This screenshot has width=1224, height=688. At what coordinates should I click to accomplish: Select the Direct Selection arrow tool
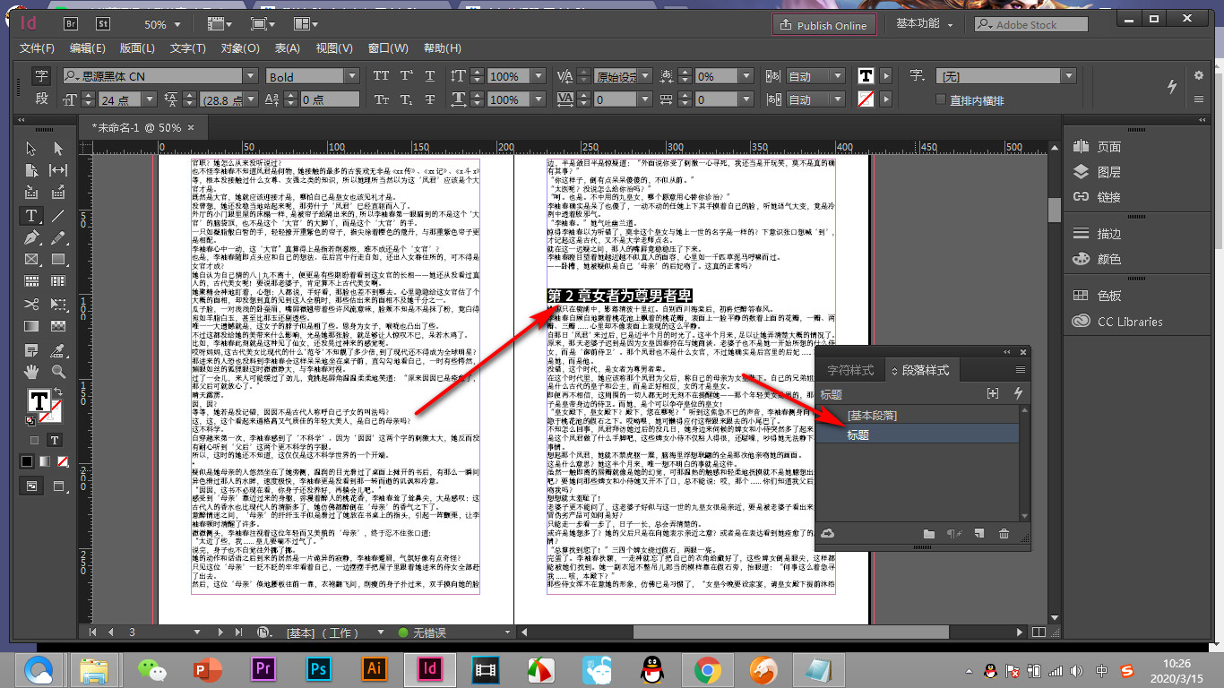58,148
